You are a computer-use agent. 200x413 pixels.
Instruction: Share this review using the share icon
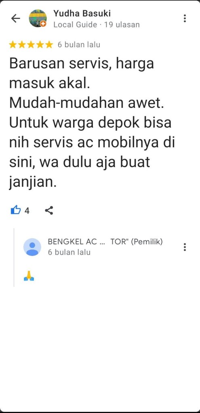click(49, 210)
